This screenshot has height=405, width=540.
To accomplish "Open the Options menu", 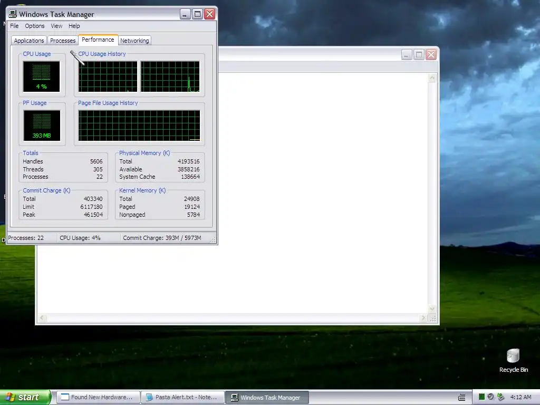I will [x=34, y=26].
